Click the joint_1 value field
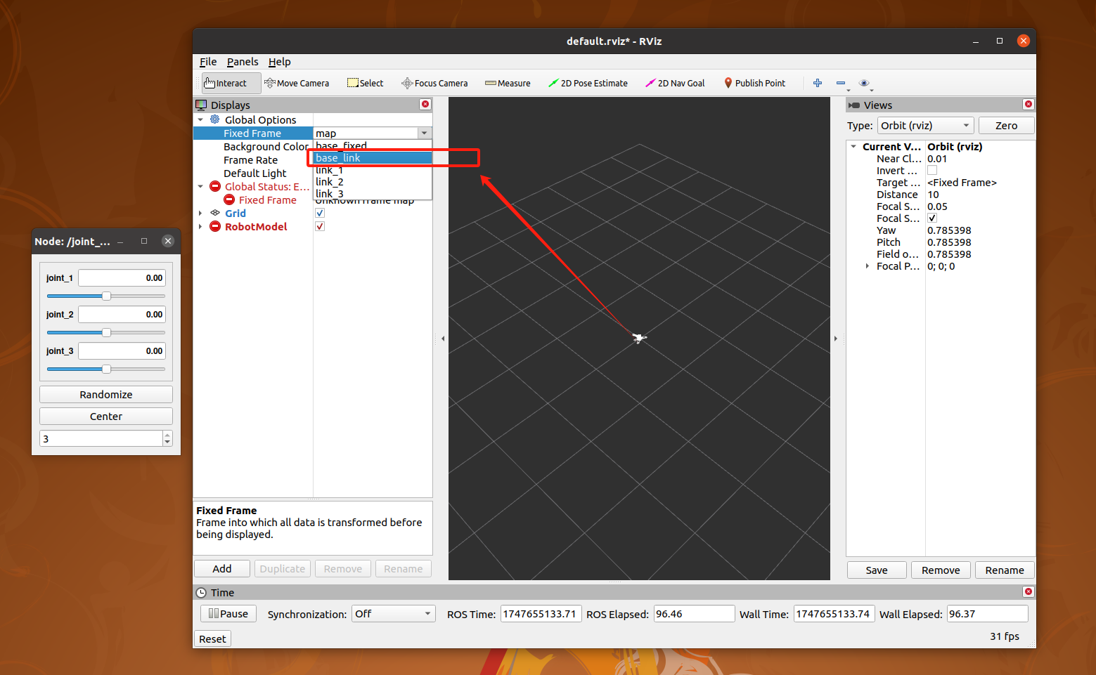 122,278
